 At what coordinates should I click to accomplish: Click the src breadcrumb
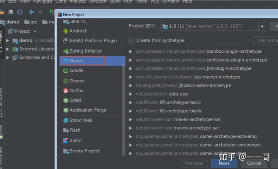[x=31, y=22]
